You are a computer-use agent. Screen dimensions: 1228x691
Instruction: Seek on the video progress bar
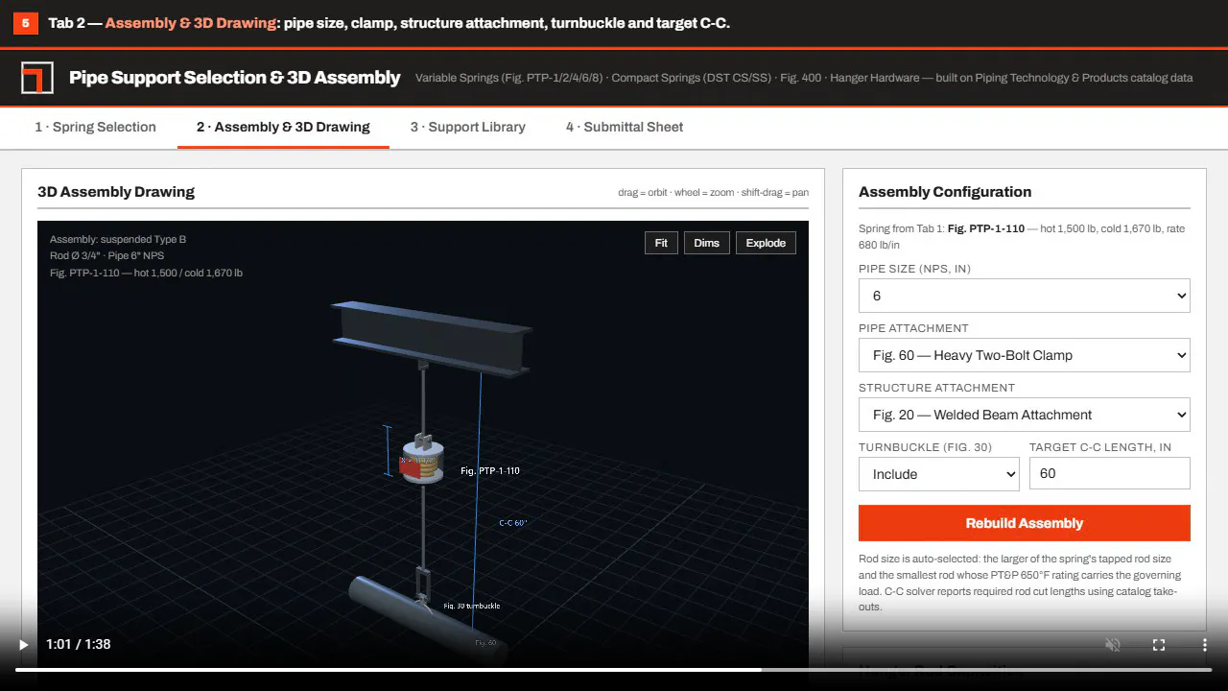[x=614, y=669]
